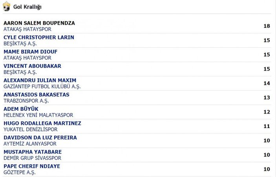
Task: Open Hugo Rodallega Martinez profile
Action: tap(42, 123)
